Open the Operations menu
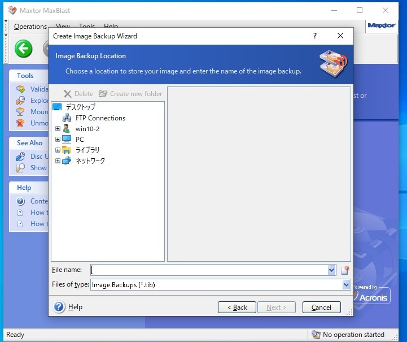Image resolution: width=407 pixels, height=342 pixels. 30,27
